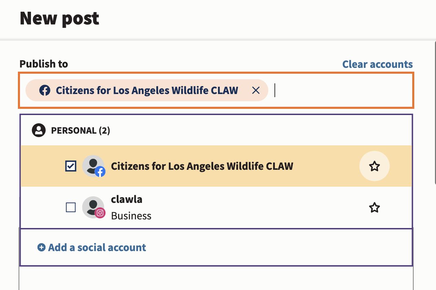
Task: Select the clawla account name
Action: (x=127, y=199)
